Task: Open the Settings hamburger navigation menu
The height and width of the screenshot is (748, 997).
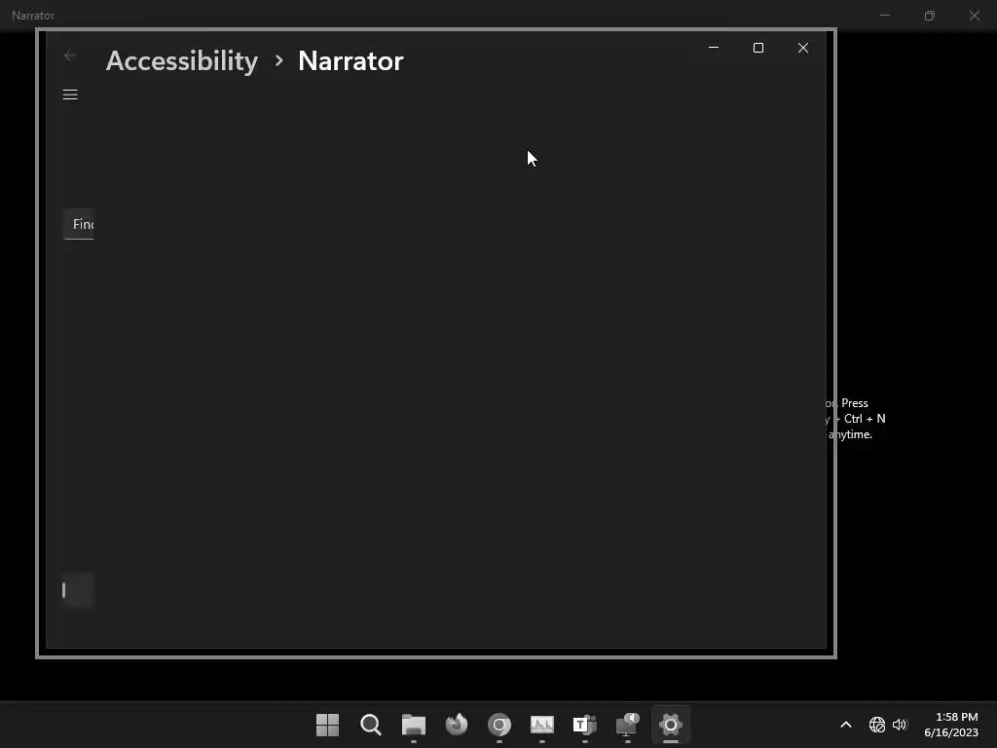Action: (70, 94)
